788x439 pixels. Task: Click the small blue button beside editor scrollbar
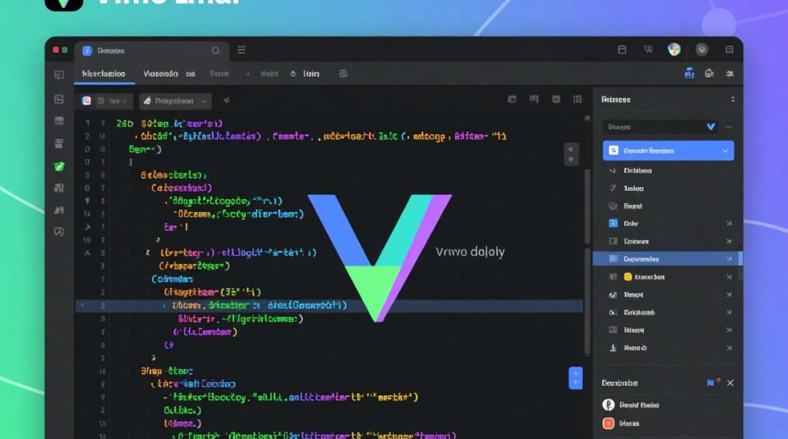[x=575, y=378]
